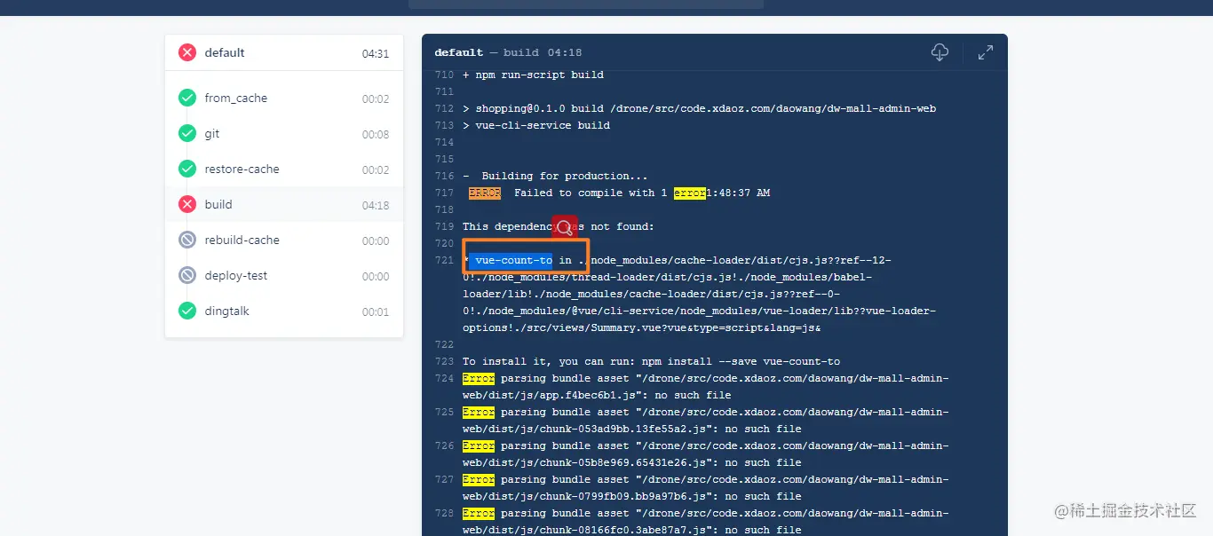
Task: Click the 'default — build 04:18' log title
Action: pyautogui.click(x=508, y=52)
